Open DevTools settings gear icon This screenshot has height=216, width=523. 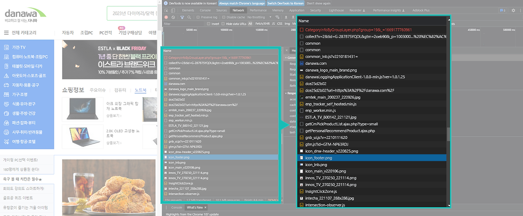513,10
